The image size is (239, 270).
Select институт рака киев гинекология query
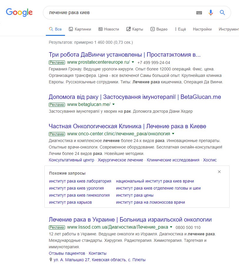pos(79,195)
